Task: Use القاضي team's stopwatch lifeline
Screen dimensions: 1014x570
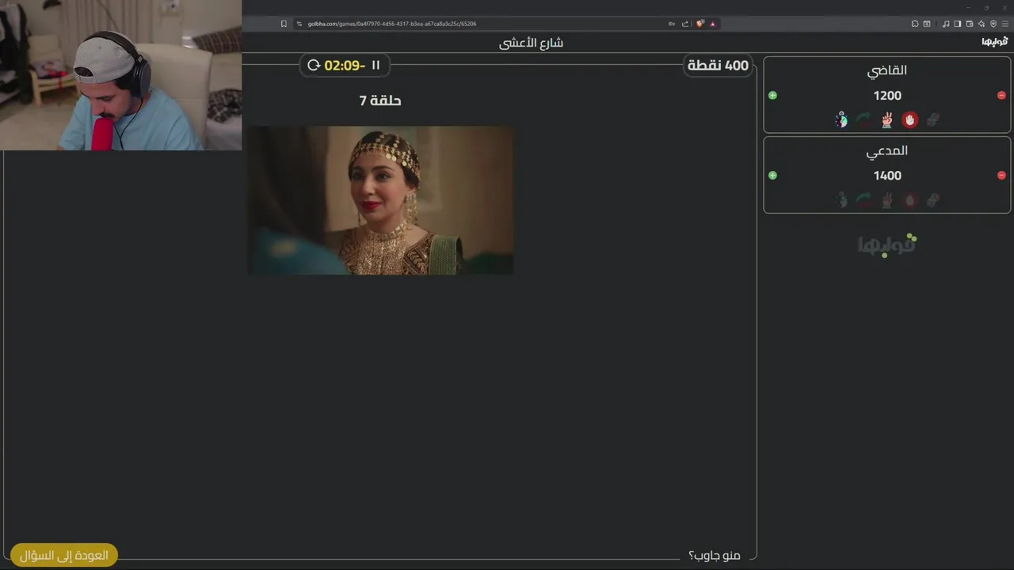Action: click(841, 120)
